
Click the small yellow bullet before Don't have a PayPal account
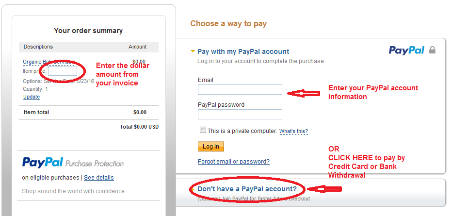(193, 189)
